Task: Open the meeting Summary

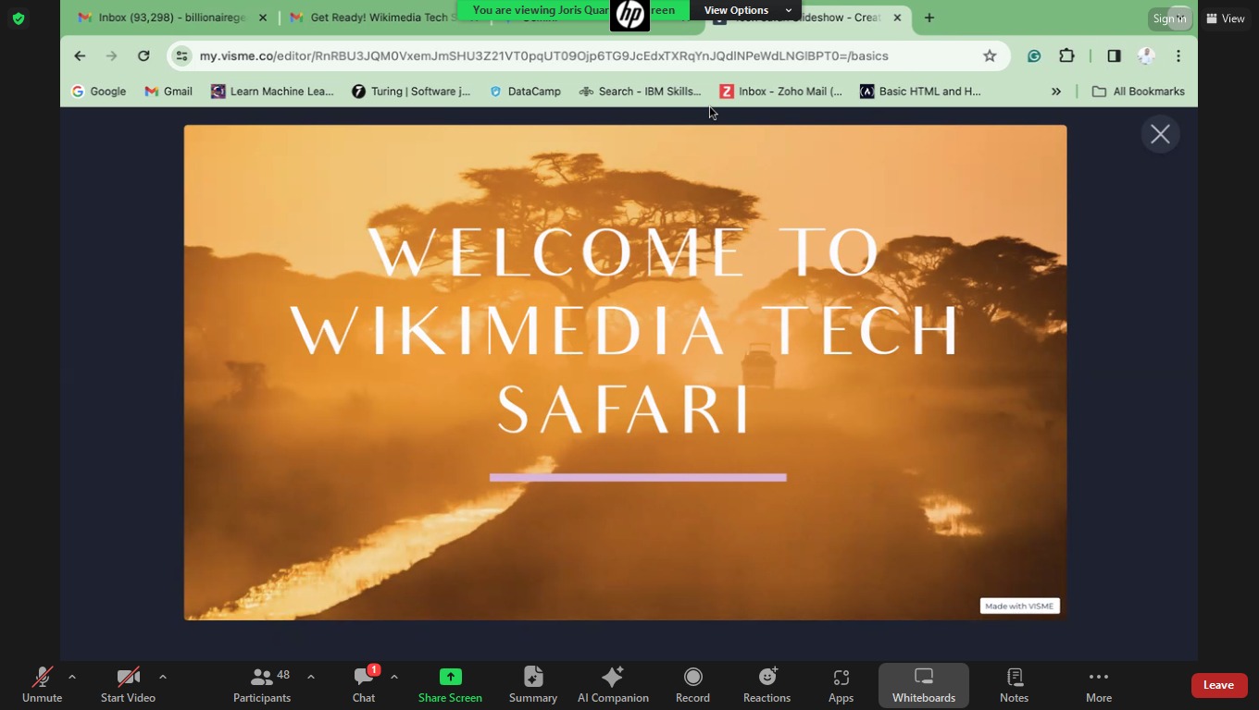Action: tap(533, 685)
